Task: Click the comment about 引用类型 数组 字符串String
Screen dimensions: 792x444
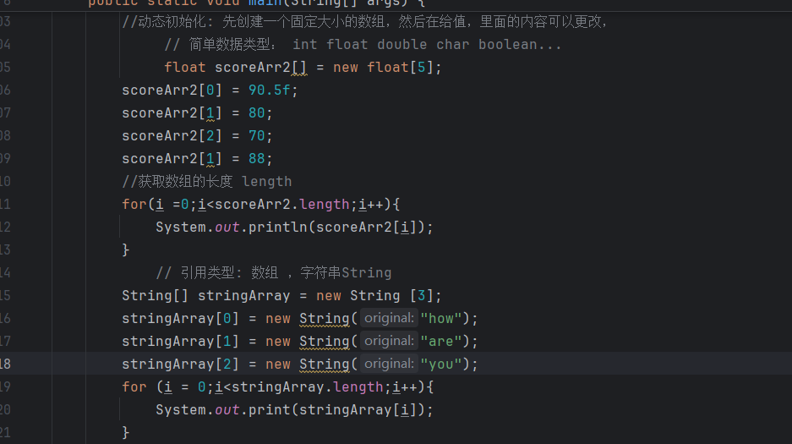Action: [x=273, y=273]
